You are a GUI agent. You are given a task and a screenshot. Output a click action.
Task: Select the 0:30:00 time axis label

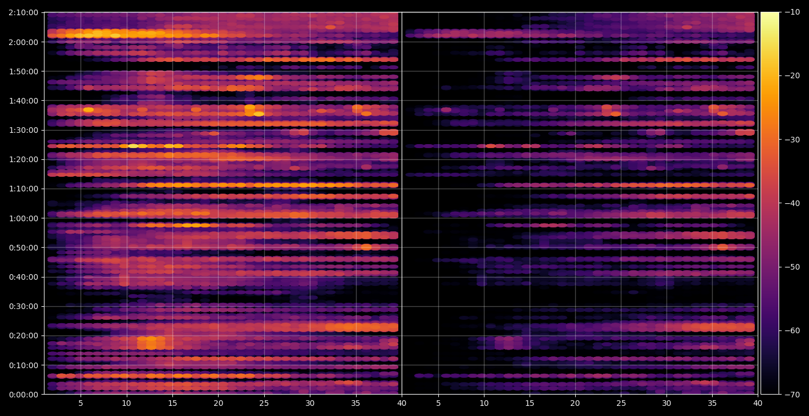24,307
